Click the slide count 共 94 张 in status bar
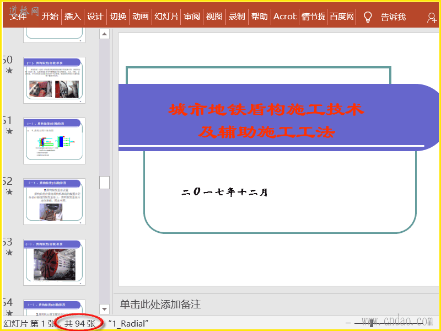 point(80,323)
